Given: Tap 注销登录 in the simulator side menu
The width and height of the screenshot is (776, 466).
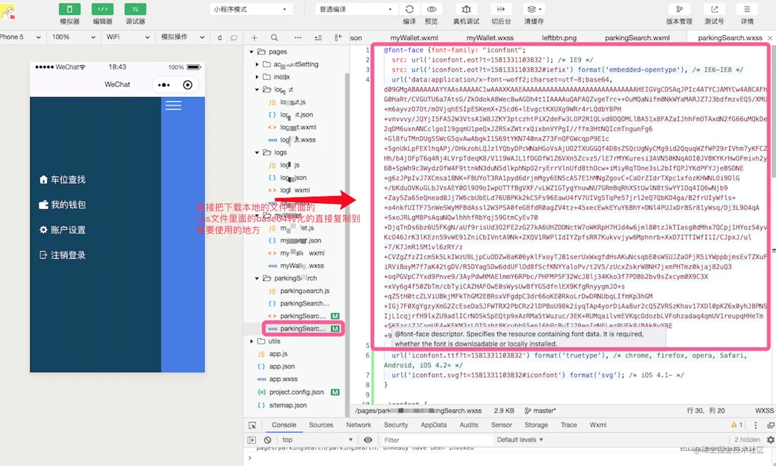Looking at the screenshot, I should [x=62, y=255].
